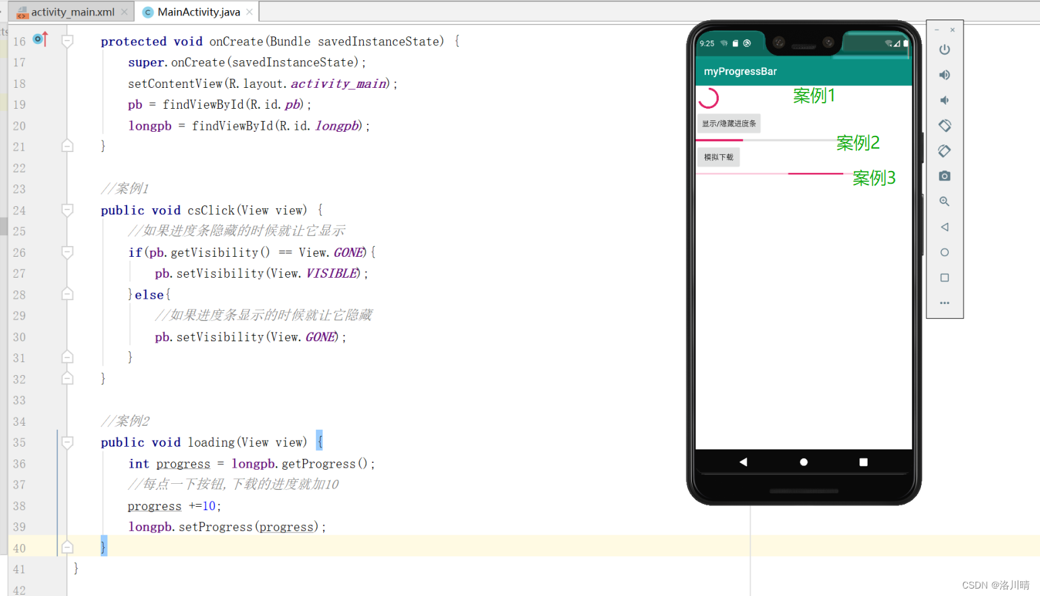Screen dimensions: 1040x596
Task: Tap the Android back navigation triangle
Action: (x=743, y=462)
